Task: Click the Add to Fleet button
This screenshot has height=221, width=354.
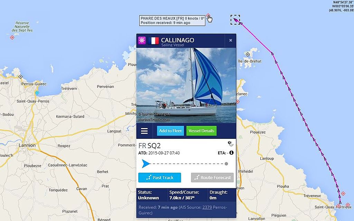Action: (170, 131)
